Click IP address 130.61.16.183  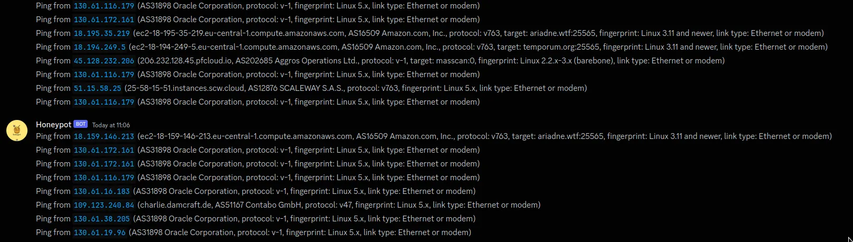(101, 191)
